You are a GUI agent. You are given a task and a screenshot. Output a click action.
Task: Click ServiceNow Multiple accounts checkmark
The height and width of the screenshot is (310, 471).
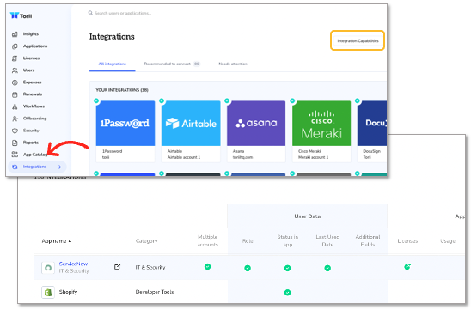coord(207,266)
